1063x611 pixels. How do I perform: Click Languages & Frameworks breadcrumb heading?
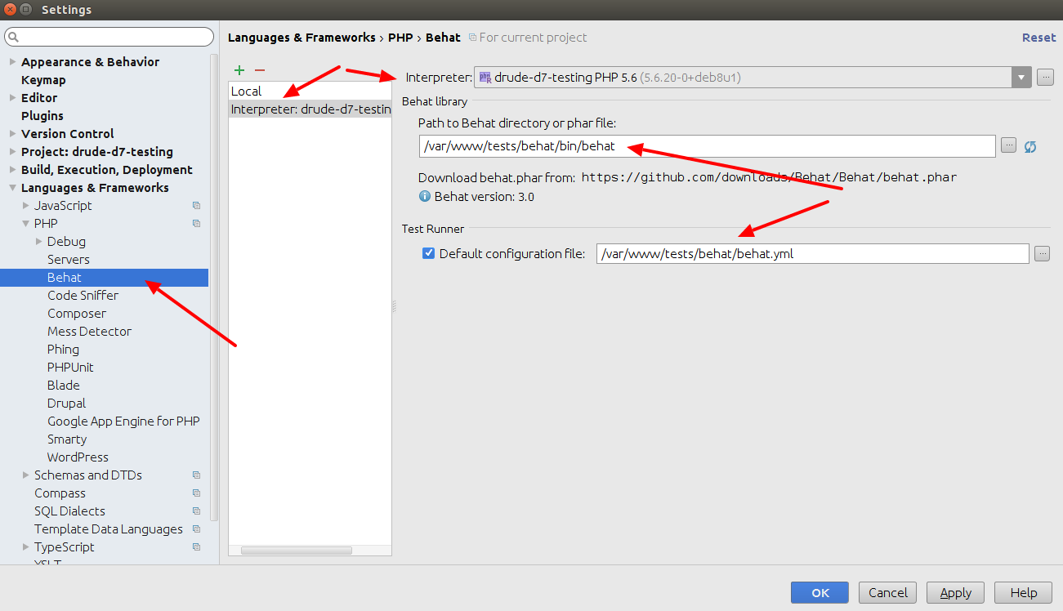tap(301, 38)
